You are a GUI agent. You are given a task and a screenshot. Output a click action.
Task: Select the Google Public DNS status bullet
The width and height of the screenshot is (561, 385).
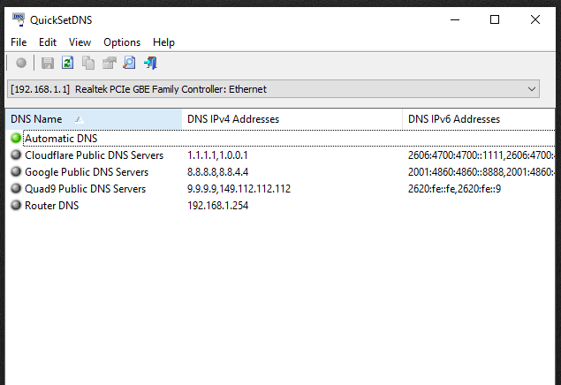click(16, 172)
